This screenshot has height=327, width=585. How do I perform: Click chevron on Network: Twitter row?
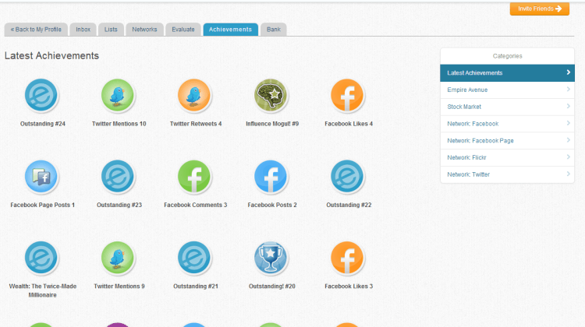tap(568, 174)
